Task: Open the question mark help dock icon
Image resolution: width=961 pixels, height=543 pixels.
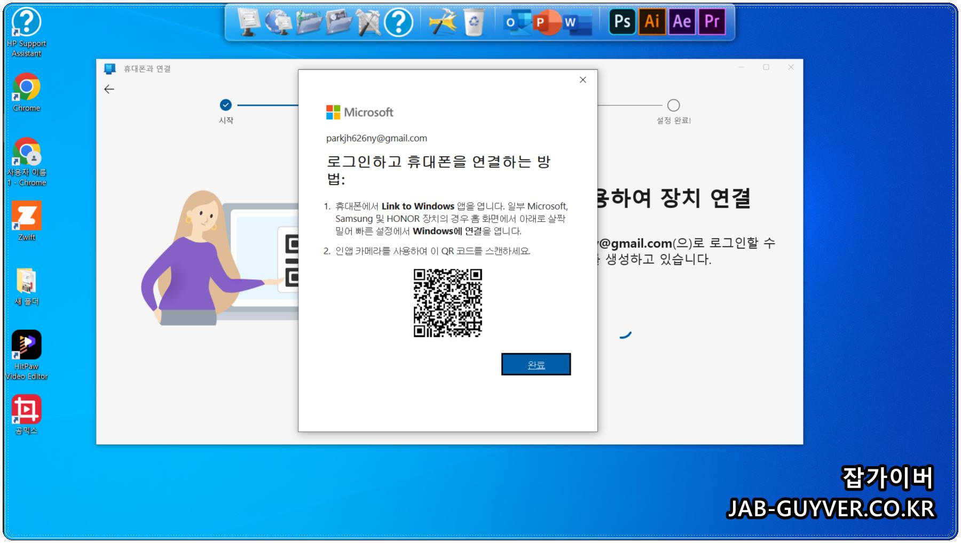Action: tap(398, 22)
